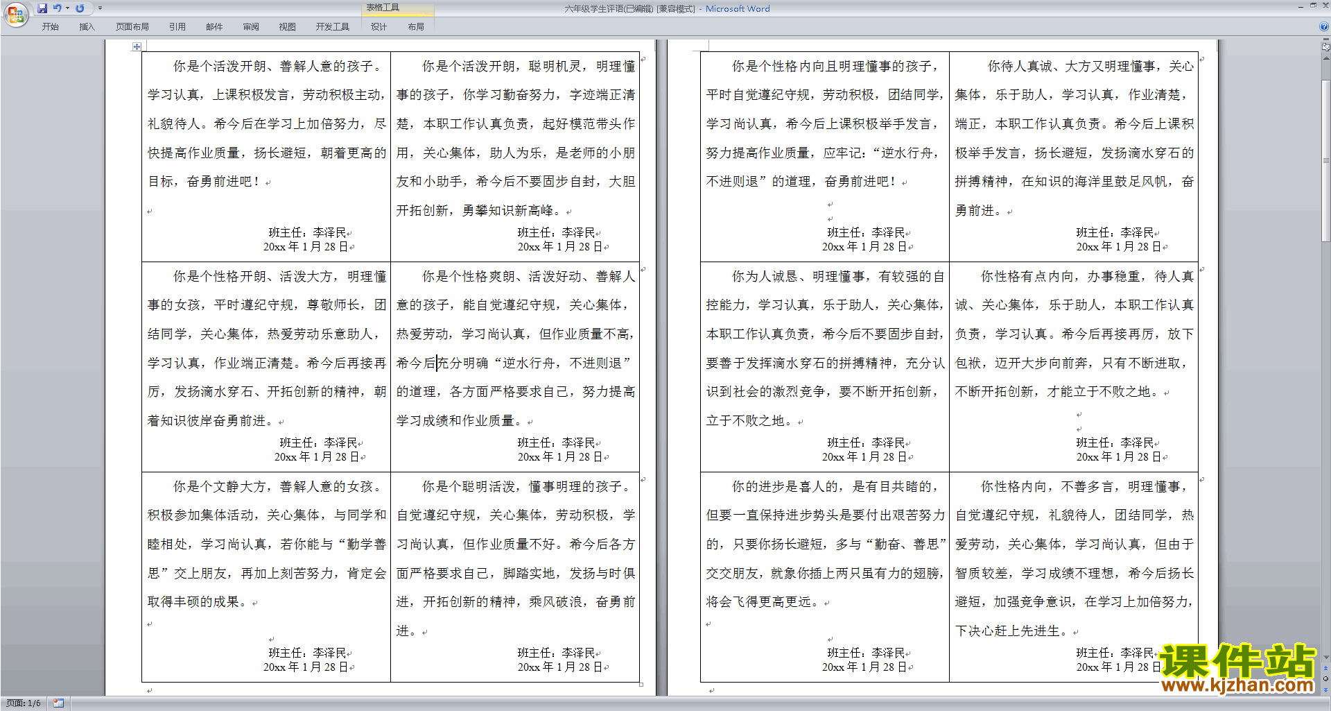Screen dimensions: 1331x711
Task: Open the 开发工具 tab
Action: pyautogui.click(x=333, y=26)
